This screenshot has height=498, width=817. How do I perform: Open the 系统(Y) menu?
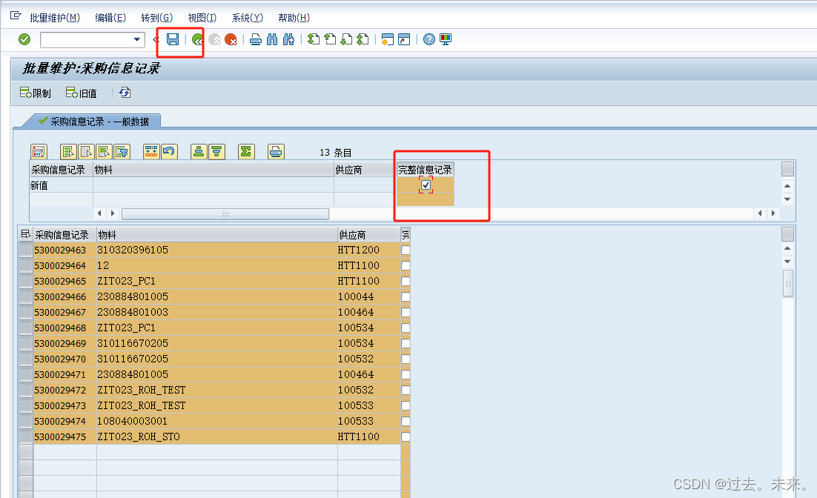point(248,18)
